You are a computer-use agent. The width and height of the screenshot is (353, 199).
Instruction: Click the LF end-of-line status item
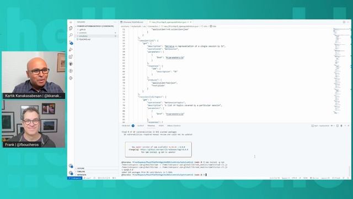pos(300,178)
